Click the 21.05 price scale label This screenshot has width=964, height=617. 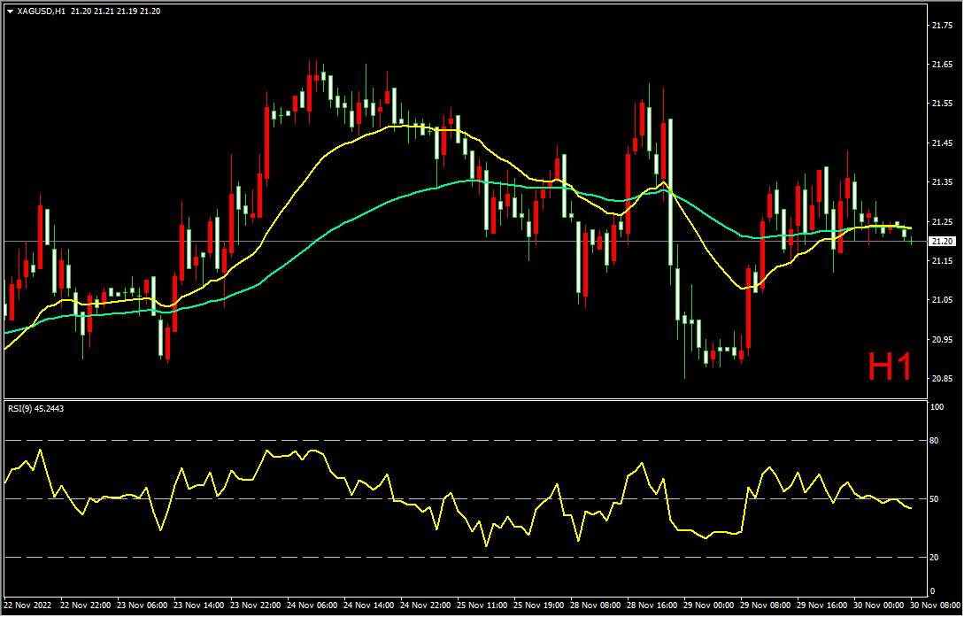[x=943, y=300]
